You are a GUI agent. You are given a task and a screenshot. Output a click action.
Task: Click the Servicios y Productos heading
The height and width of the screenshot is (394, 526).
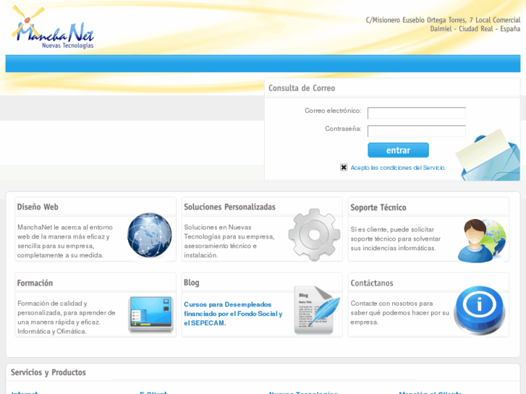tap(48, 372)
